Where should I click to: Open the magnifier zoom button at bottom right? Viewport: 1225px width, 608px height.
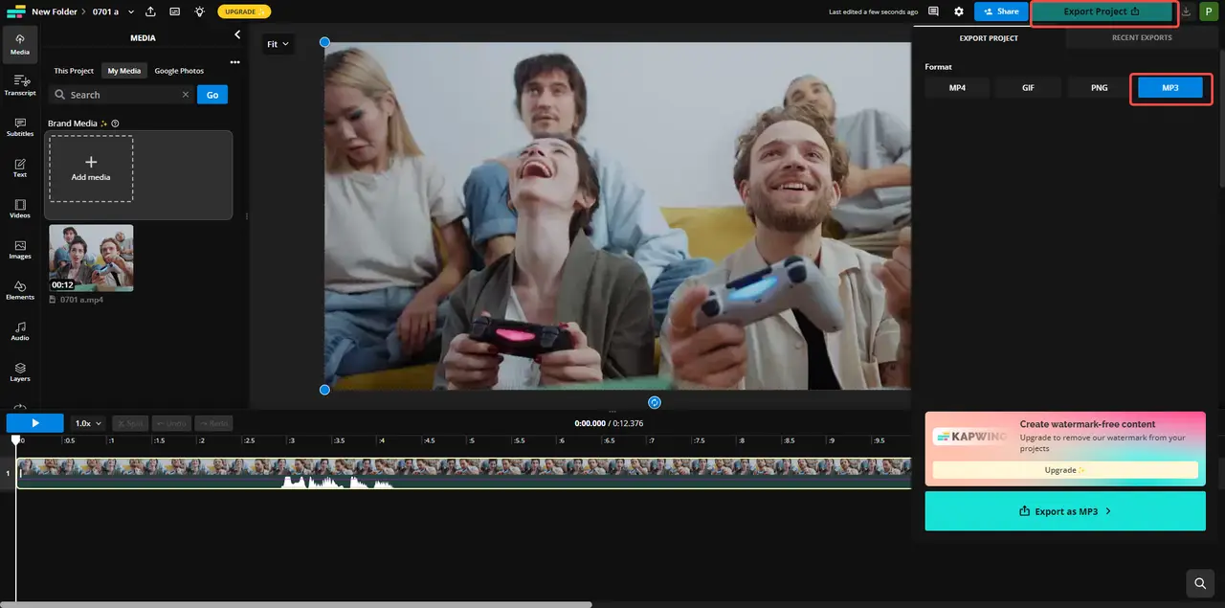click(1198, 582)
